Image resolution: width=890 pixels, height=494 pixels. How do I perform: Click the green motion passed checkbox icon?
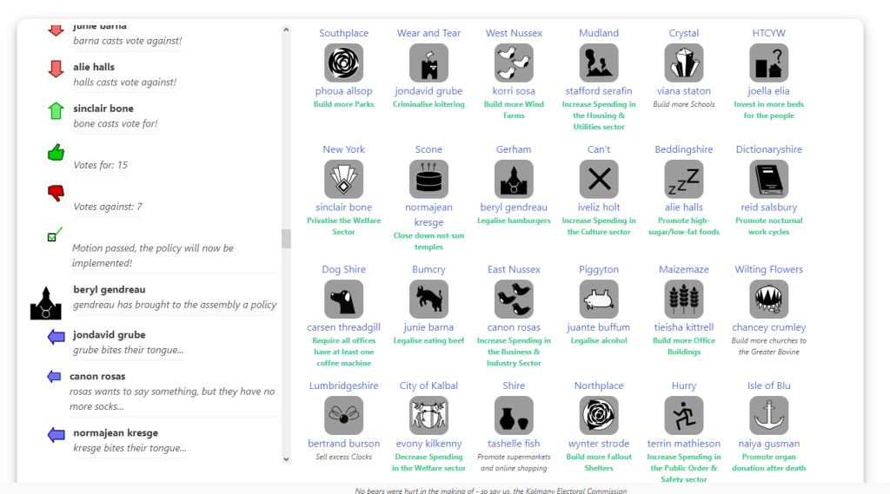(x=55, y=235)
